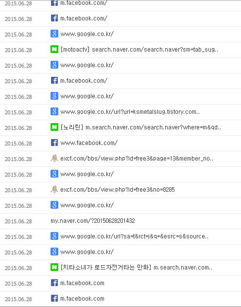Open the www.google.co.kr/ link between the excf entries

(87, 174)
